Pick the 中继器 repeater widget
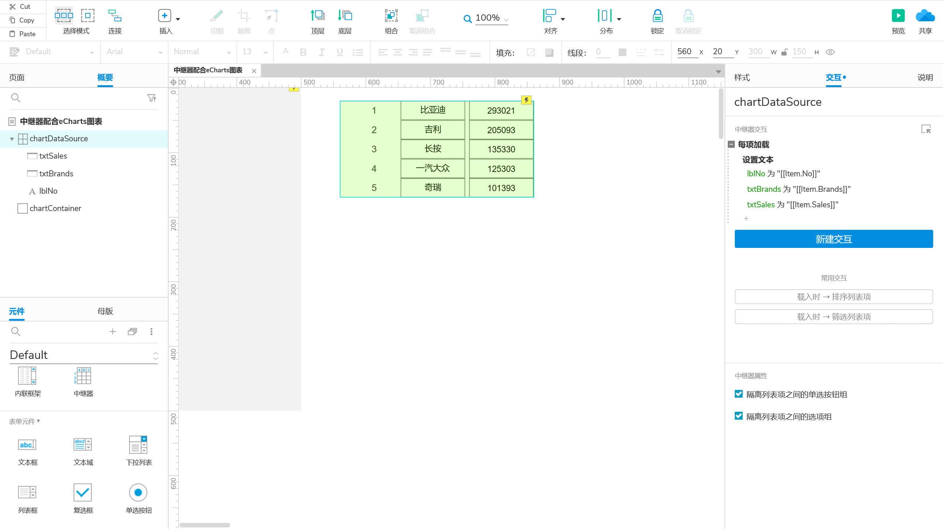This screenshot has height=529, width=944. pyautogui.click(x=83, y=382)
